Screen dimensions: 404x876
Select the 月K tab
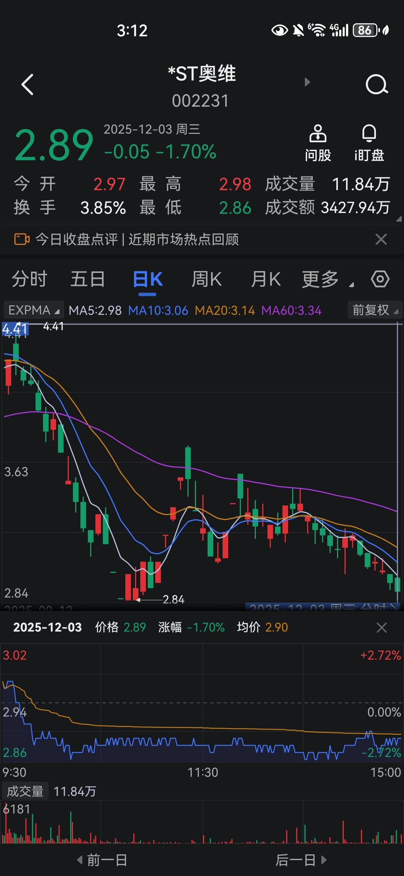pyautogui.click(x=266, y=279)
